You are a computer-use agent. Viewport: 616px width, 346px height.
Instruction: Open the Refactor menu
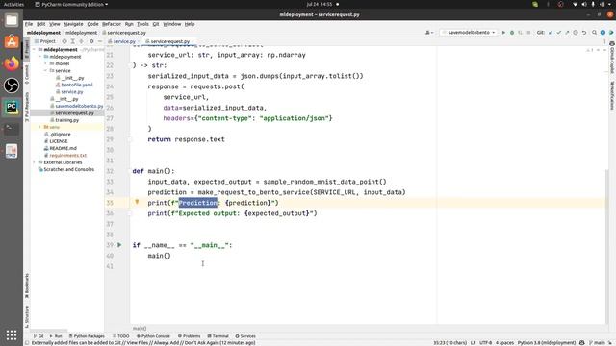click(112, 24)
